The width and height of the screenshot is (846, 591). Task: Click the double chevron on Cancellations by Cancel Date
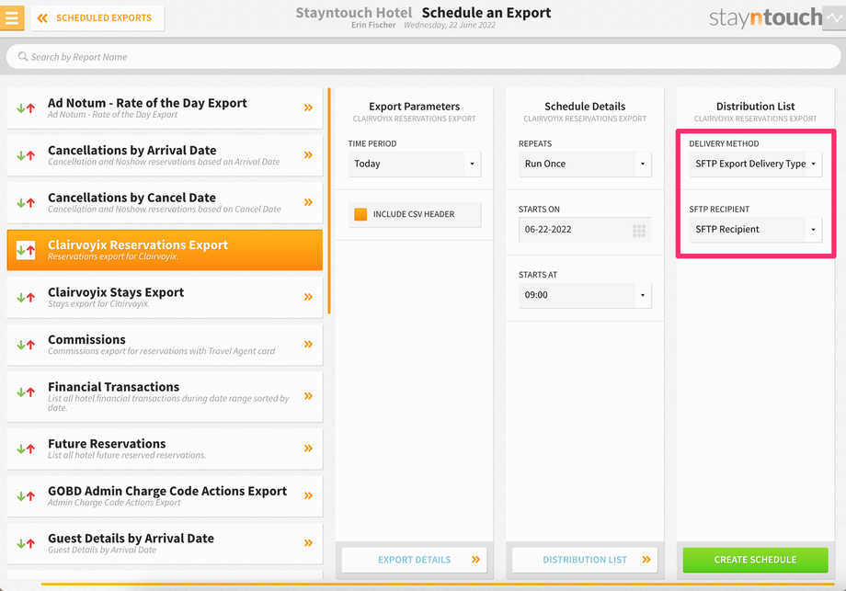click(x=308, y=202)
